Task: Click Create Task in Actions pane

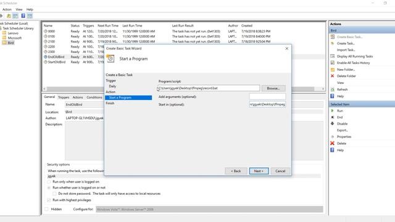Action: (346, 43)
